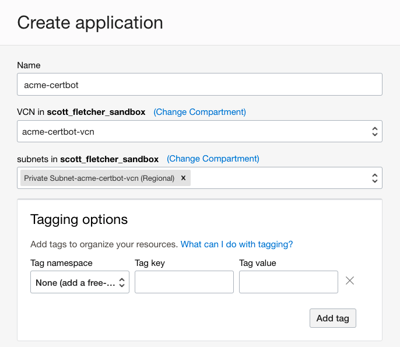400x347 pixels.
Task: Remove the Private Subnet-acme-certbot-vcn chip
Action: tap(183, 178)
